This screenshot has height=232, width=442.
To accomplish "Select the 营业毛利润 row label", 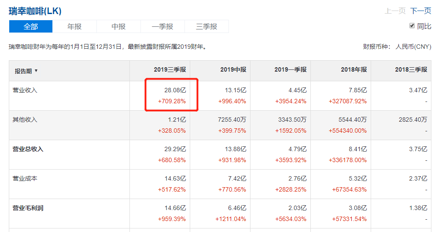I will [28, 208].
